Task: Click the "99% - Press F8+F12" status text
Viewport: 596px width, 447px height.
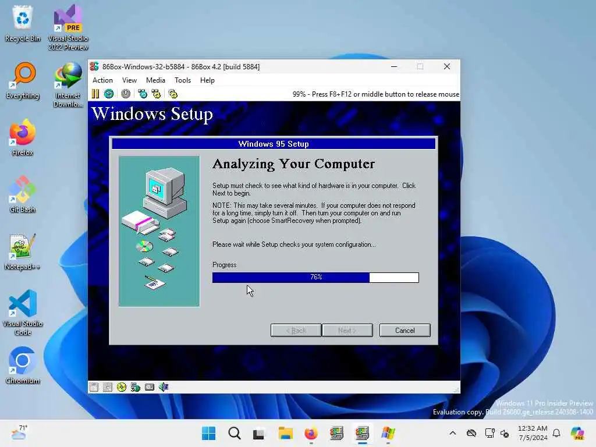Action: (375, 94)
